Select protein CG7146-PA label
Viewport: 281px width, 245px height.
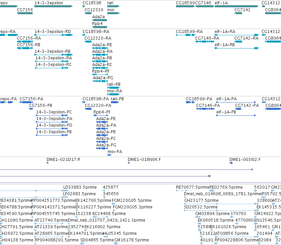pos(208,106)
